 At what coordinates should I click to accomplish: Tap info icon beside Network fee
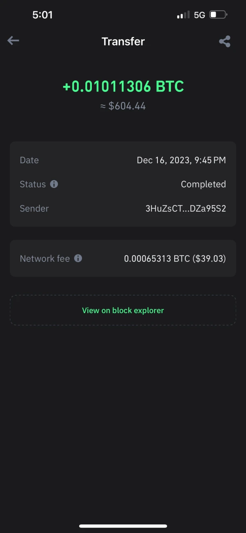(x=78, y=258)
